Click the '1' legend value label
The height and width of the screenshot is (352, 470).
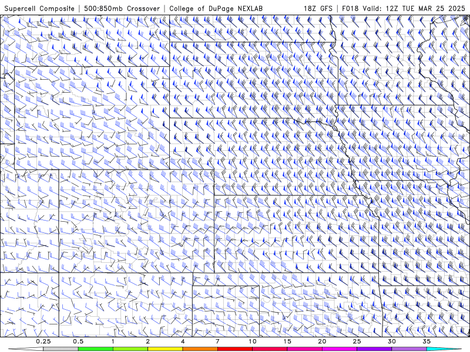[113, 341]
